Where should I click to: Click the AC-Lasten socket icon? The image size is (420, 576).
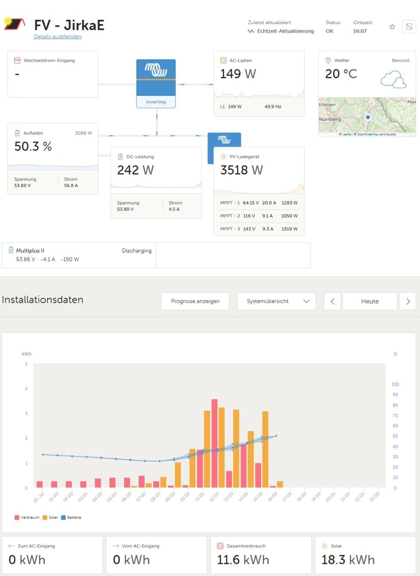(x=223, y=61)
